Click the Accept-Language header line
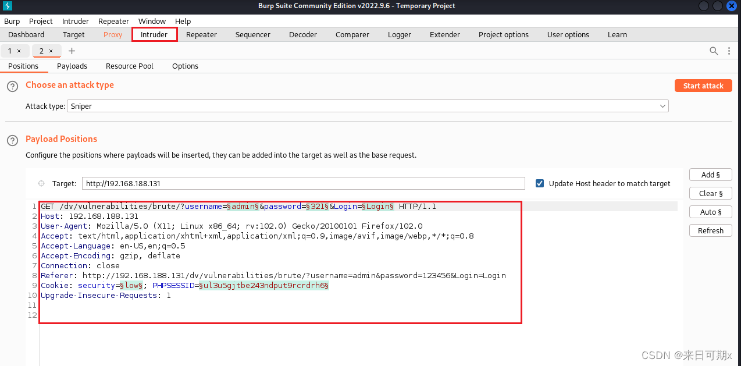Screen dimensions: 741x366 (113, 246)
